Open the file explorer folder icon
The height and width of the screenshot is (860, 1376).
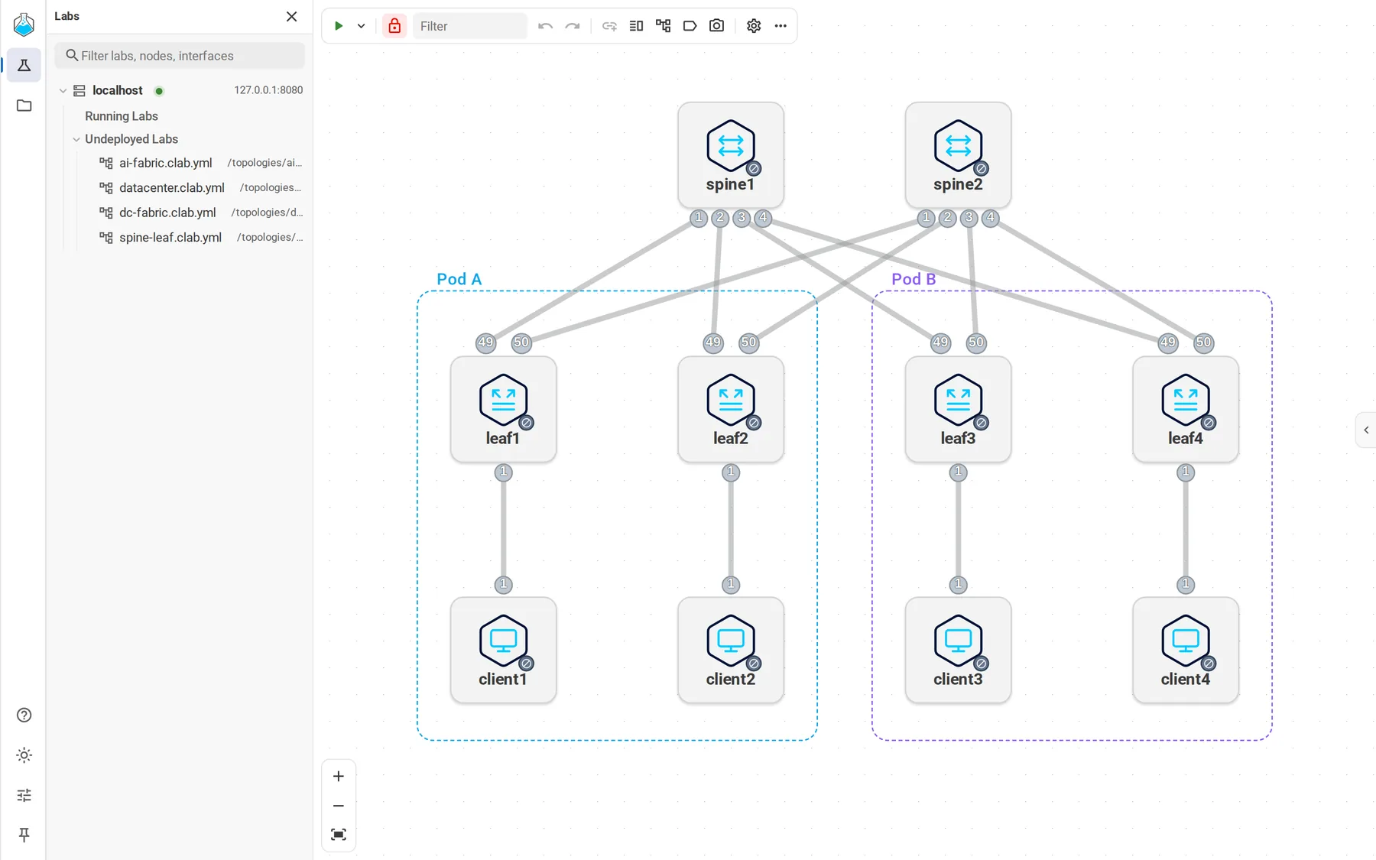tap(24, 105)
